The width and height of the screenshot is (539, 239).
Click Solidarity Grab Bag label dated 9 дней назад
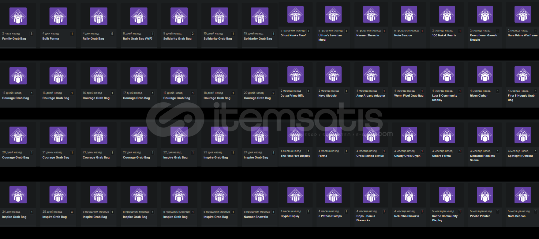point(177,39)
